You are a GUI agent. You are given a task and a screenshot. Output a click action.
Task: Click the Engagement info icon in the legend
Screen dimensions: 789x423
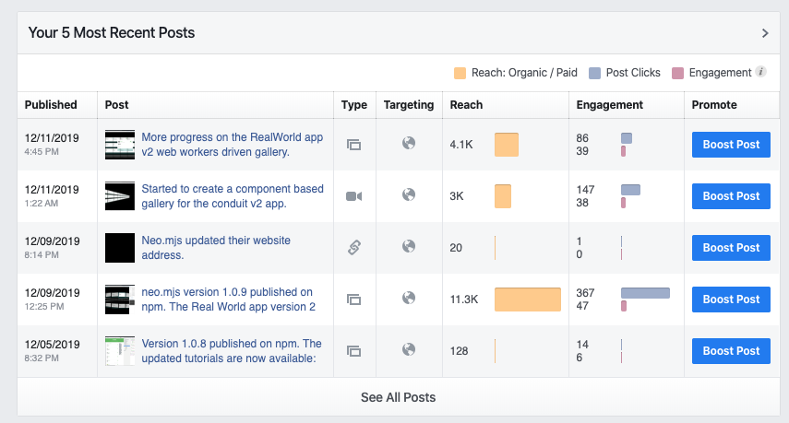pyautogui.click(x=760, y=72)
